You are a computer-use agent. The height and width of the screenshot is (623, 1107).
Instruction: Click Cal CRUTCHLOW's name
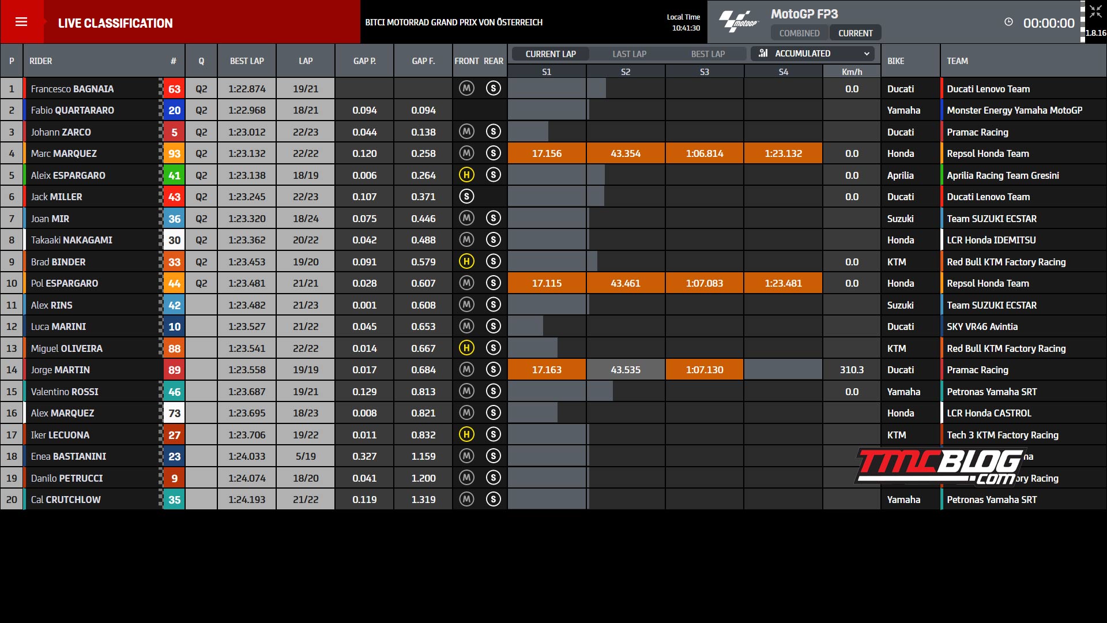66,500
